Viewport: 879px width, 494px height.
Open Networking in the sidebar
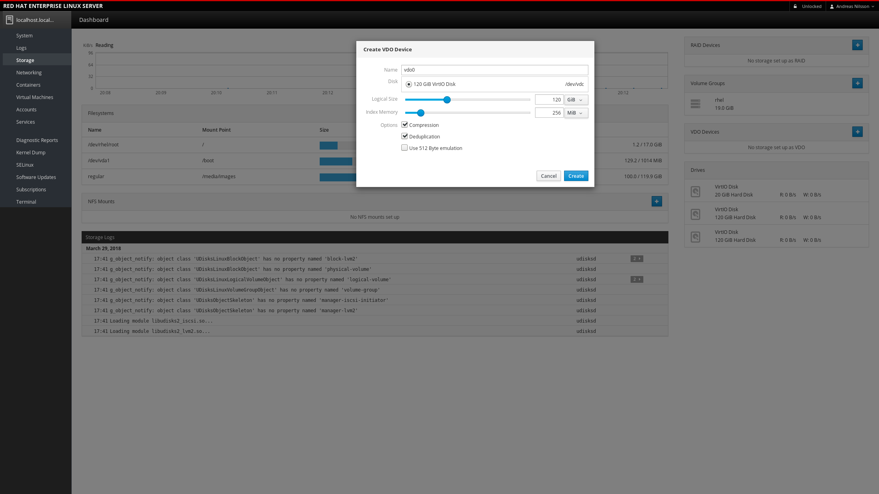click(x=29, y=72)
